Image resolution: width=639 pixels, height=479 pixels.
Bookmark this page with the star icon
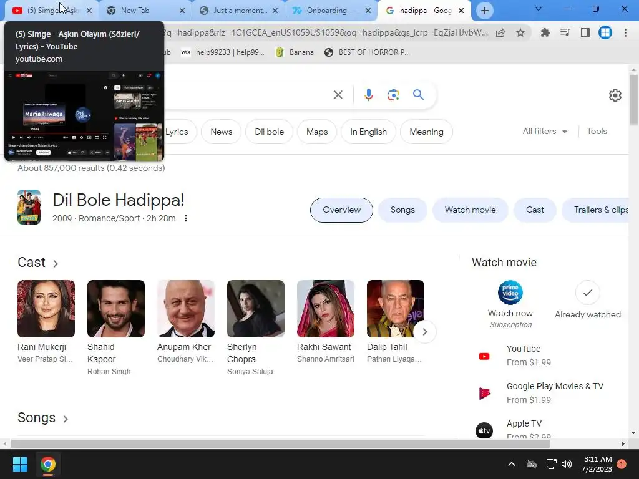pos(520,32)
